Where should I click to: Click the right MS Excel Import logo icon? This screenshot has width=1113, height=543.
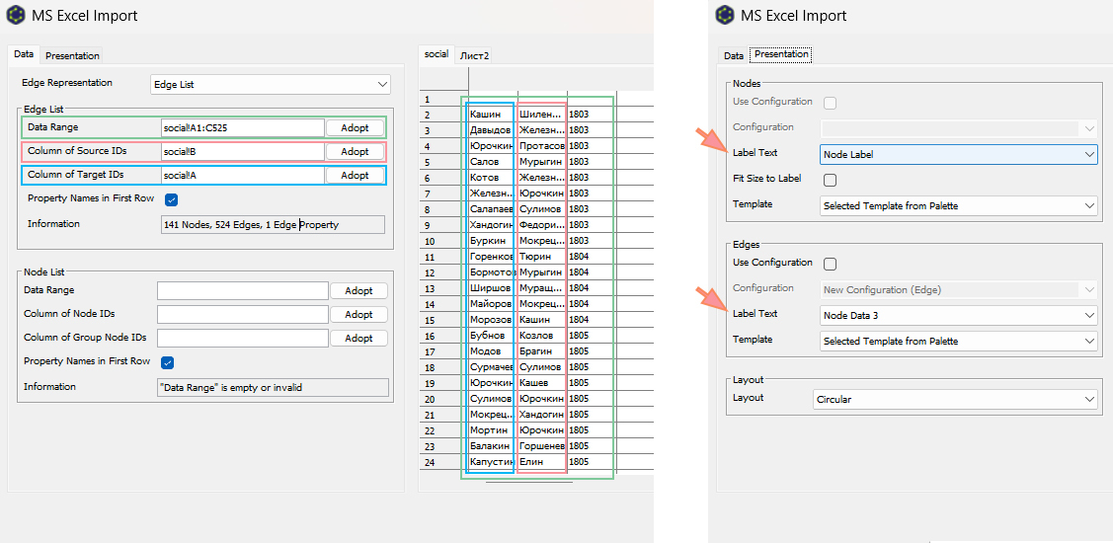click(724, 15)
